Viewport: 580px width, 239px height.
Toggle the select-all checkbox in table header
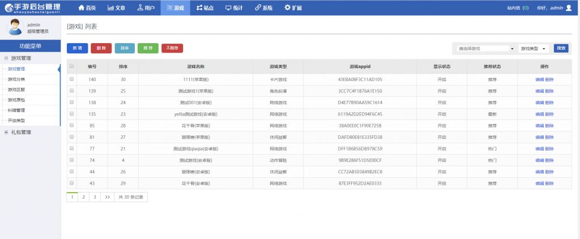coord(72,66)
